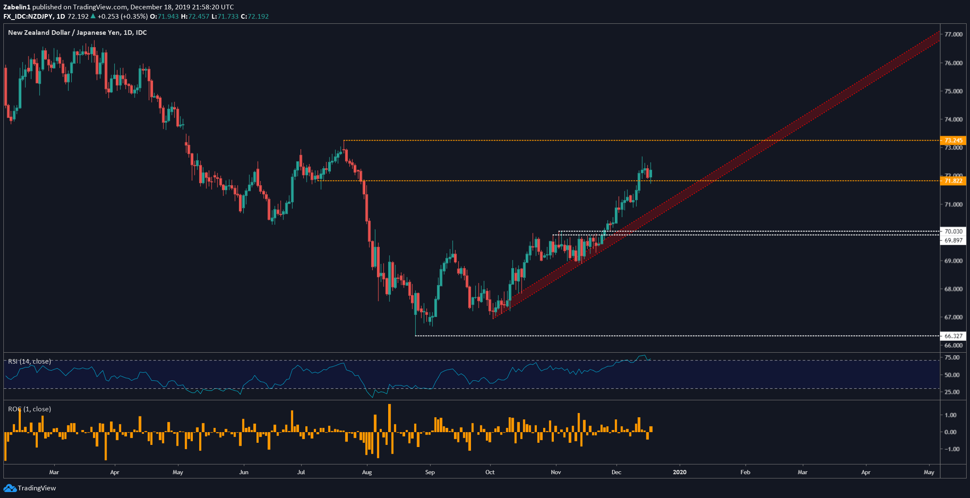The image size is (970, 498).
Task: Click the +0.253 (+0.35%) change value
Action: tap(122, 17)
